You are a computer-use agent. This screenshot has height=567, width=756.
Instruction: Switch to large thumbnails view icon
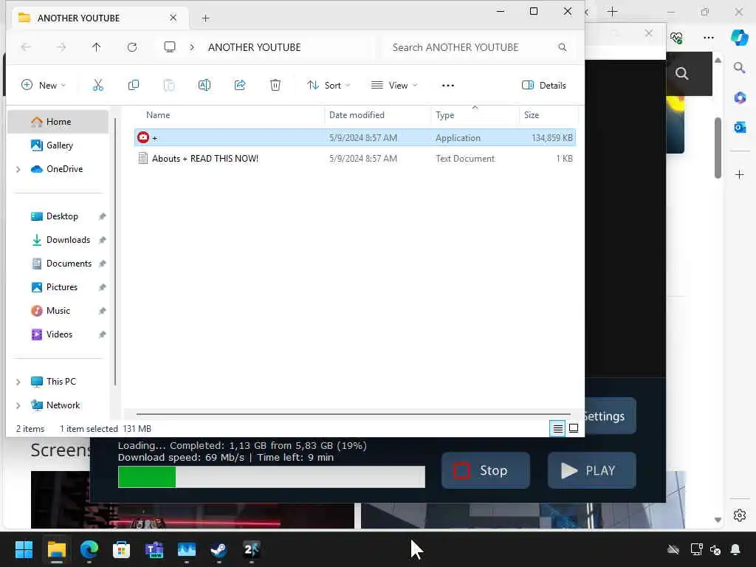click(x=574, y=428)
